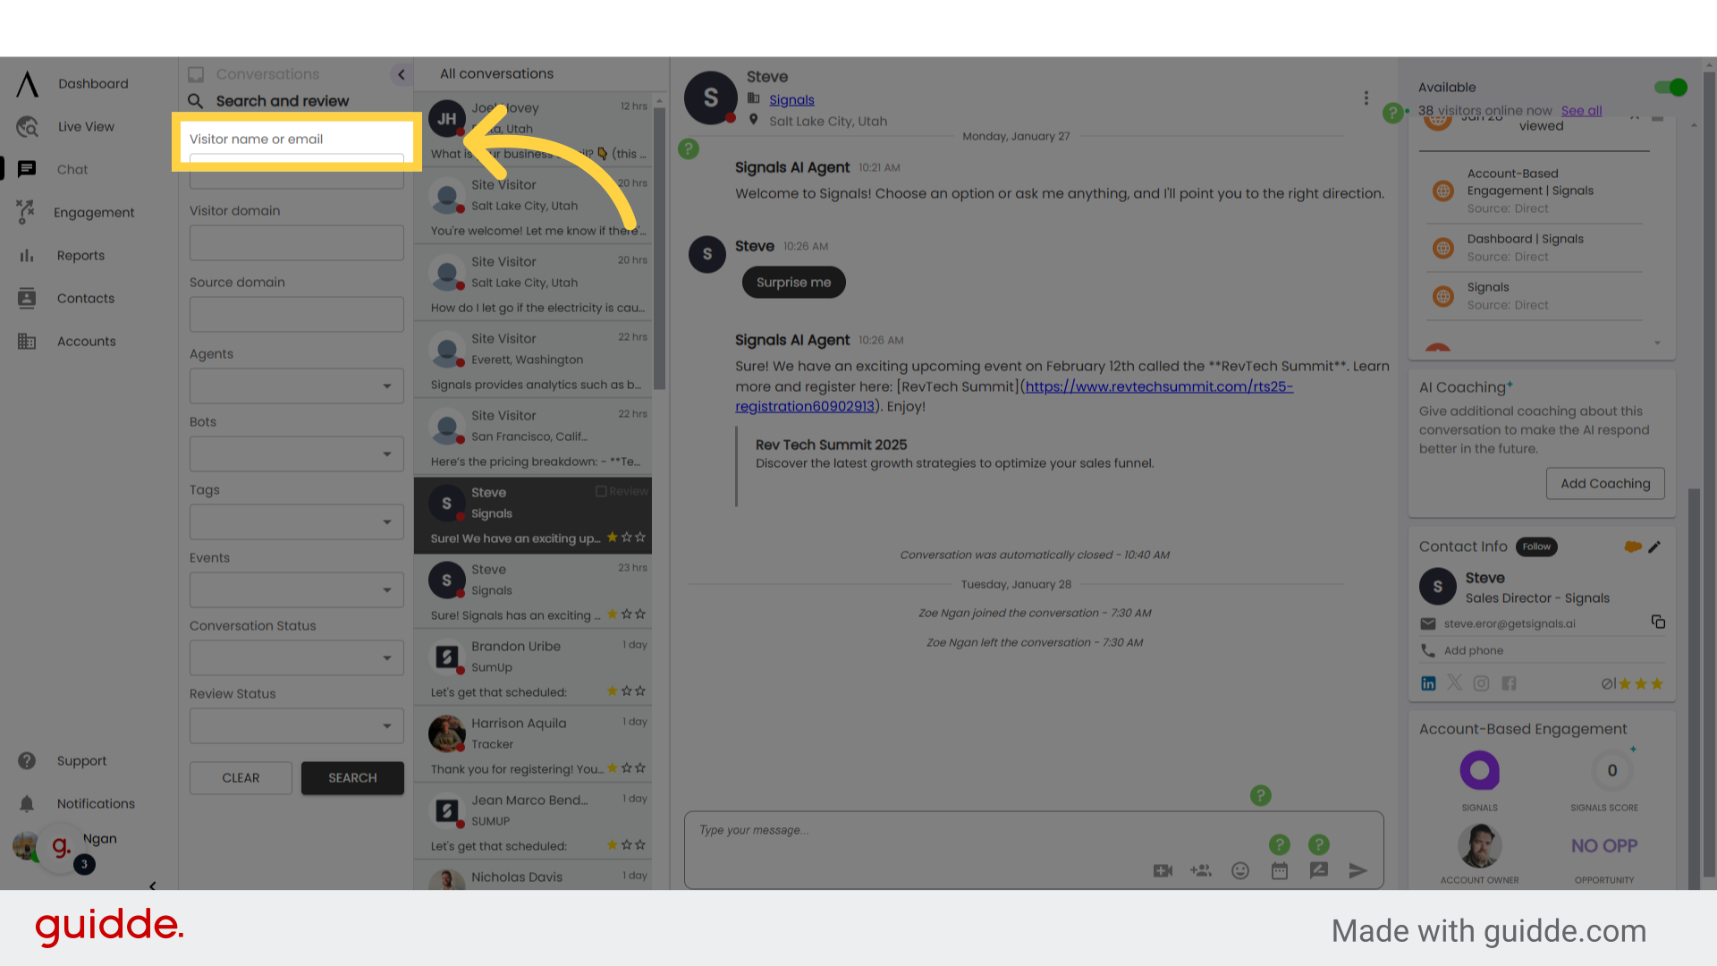Open the Brandon Uribe conversation
1717x966 pixels.
(533, 667)
